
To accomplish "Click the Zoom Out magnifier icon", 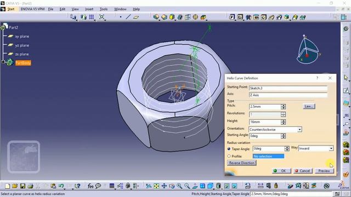I will 187,186.
